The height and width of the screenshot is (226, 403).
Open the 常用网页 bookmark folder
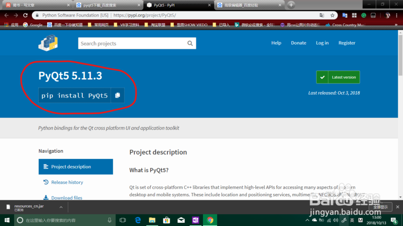click(x=98, y=25)
